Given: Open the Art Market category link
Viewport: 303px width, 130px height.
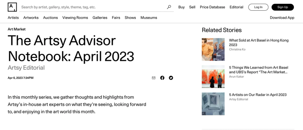Looking at the screenshot, I should pyautogui.click(x=17, y=29).
